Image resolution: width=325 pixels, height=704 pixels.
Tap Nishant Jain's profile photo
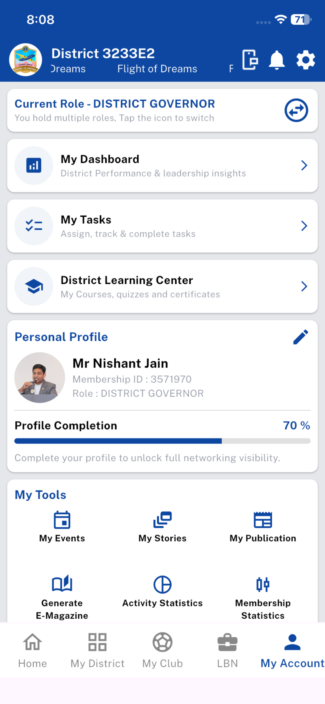(40, 377)
